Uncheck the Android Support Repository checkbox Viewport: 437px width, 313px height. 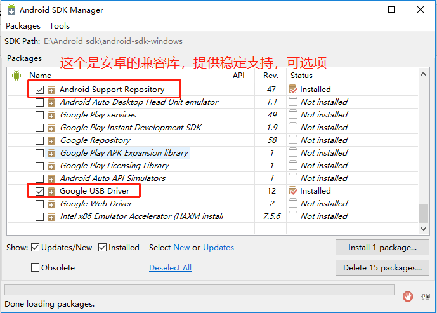point(39,90)
